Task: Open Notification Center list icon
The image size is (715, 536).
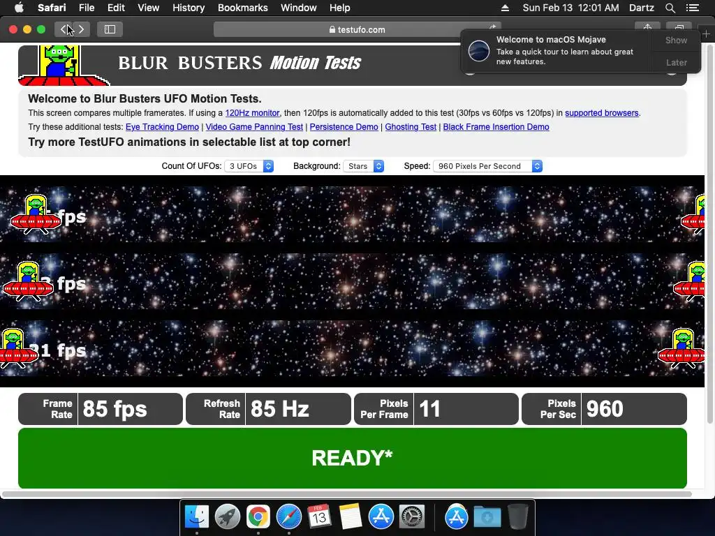Action: pyautogui.click(x=693, y=8)
